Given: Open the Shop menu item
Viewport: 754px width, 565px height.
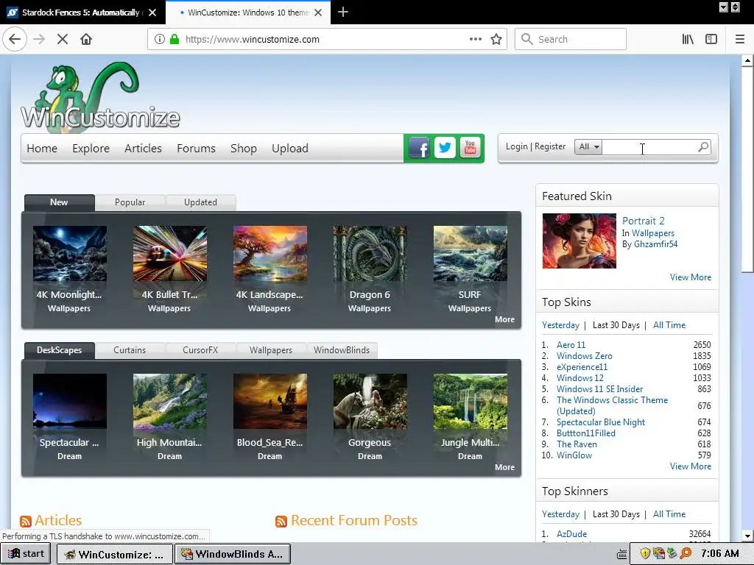Looking at the screenshot, I should pos(243,149).
